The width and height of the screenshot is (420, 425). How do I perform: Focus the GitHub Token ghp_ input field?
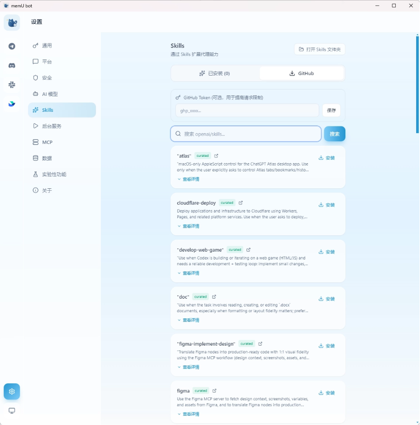tap(247, 110)
